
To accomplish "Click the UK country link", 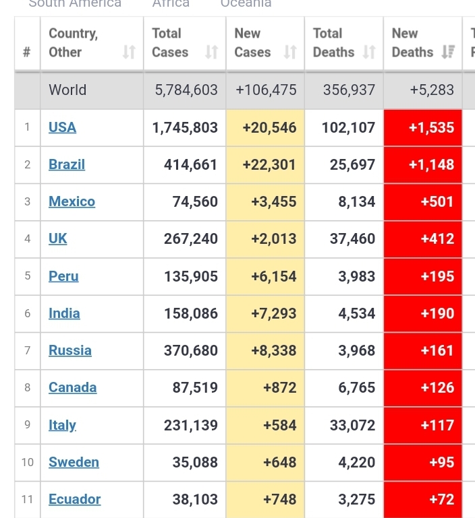I will [x=58, y=238].
